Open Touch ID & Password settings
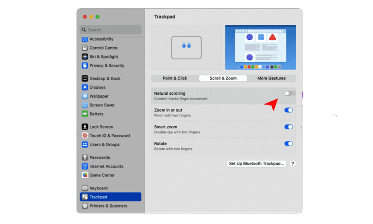The width and height of the screenshot is (373, 224). point(109,136)
